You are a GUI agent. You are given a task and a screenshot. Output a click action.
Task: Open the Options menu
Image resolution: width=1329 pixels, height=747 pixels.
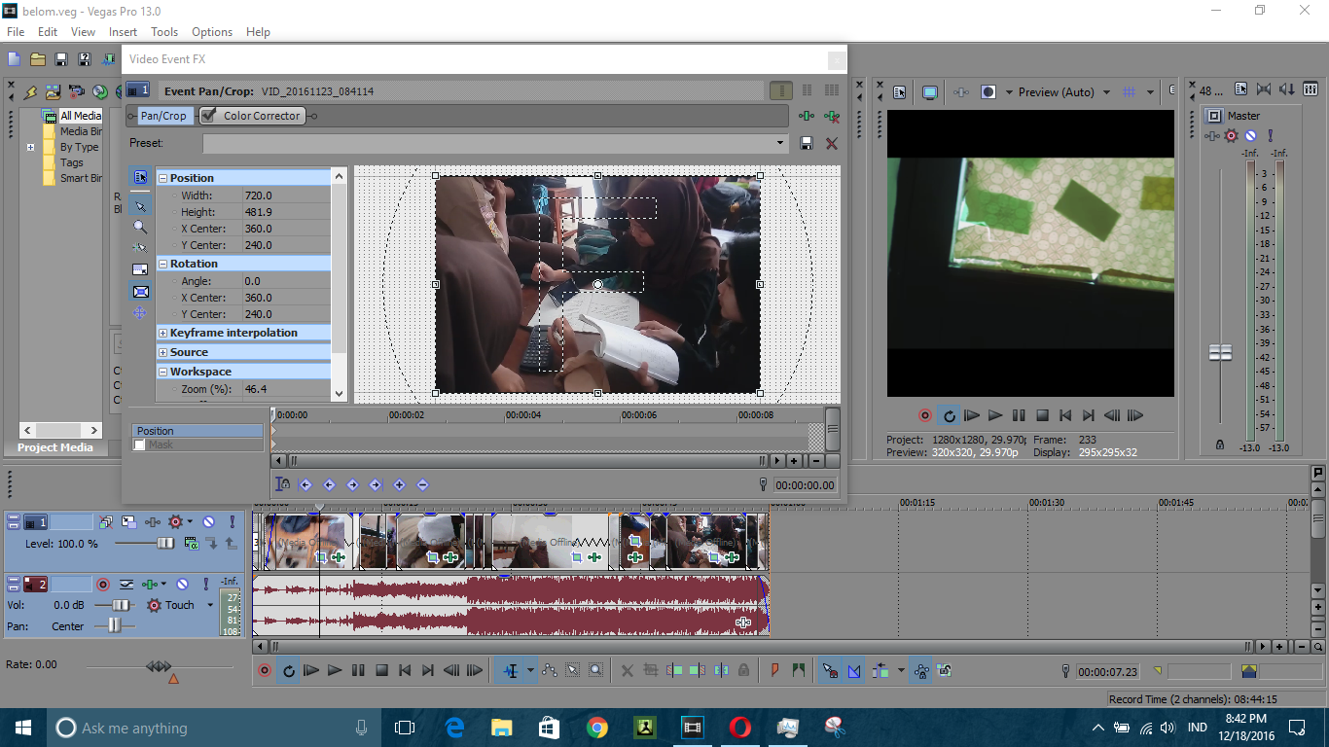pyautogui.click(x=211, y=32)
